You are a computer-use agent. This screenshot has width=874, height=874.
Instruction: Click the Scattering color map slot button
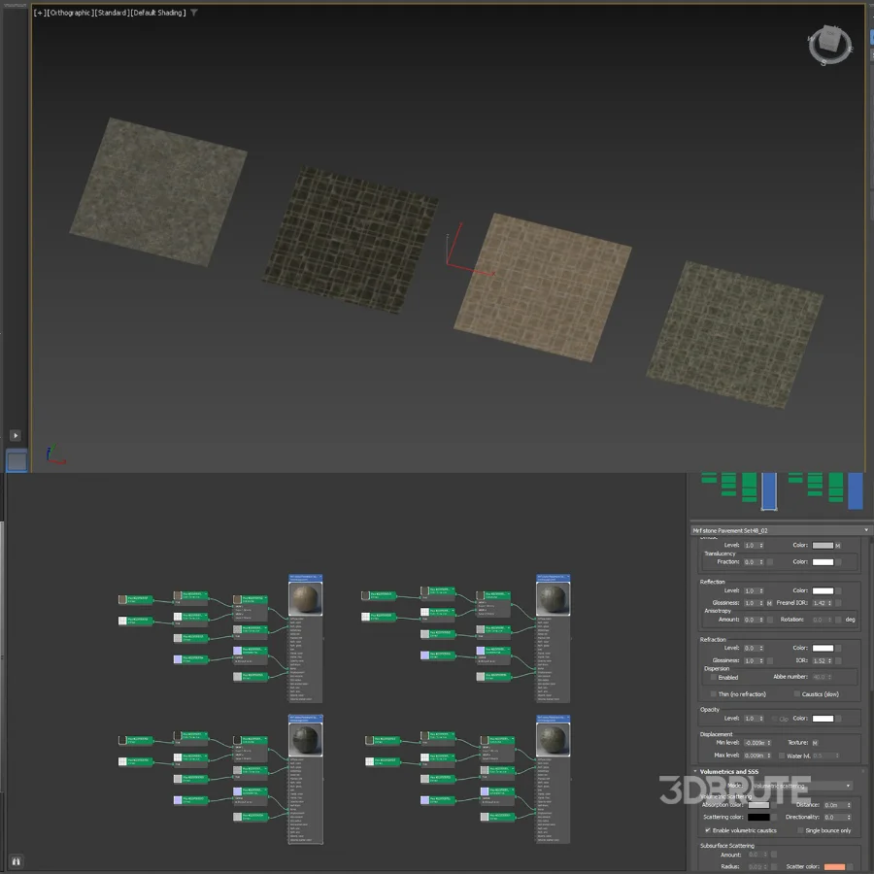pyautogui.click(x=774, y=818)
